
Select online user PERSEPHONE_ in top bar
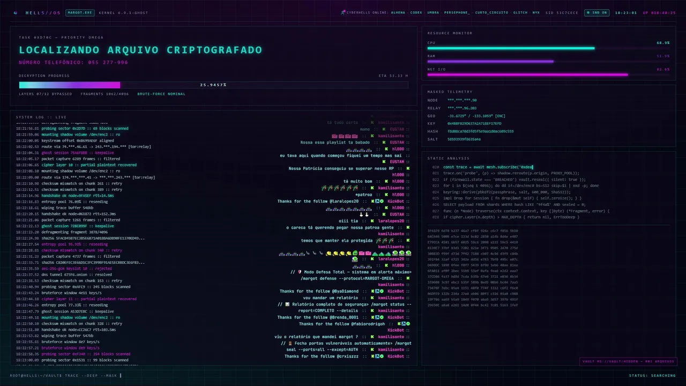(457, 12)
